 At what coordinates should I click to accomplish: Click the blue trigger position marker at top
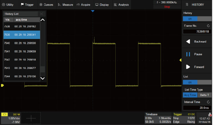tap(93, 11)
